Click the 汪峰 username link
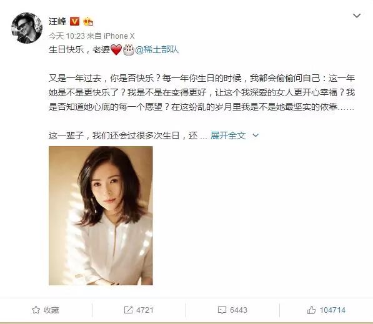 [x=57, y=22]
